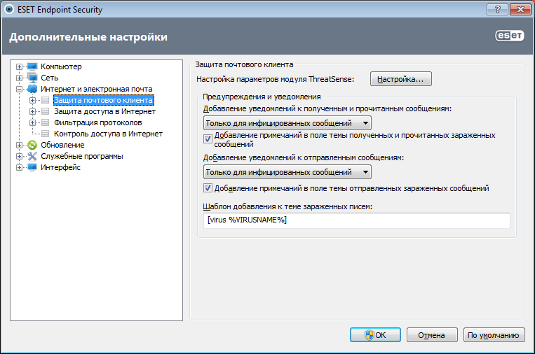Select Интернет и электронная почта tree item
The width and height of the screenshot is (535, 354).
point(97,89)
